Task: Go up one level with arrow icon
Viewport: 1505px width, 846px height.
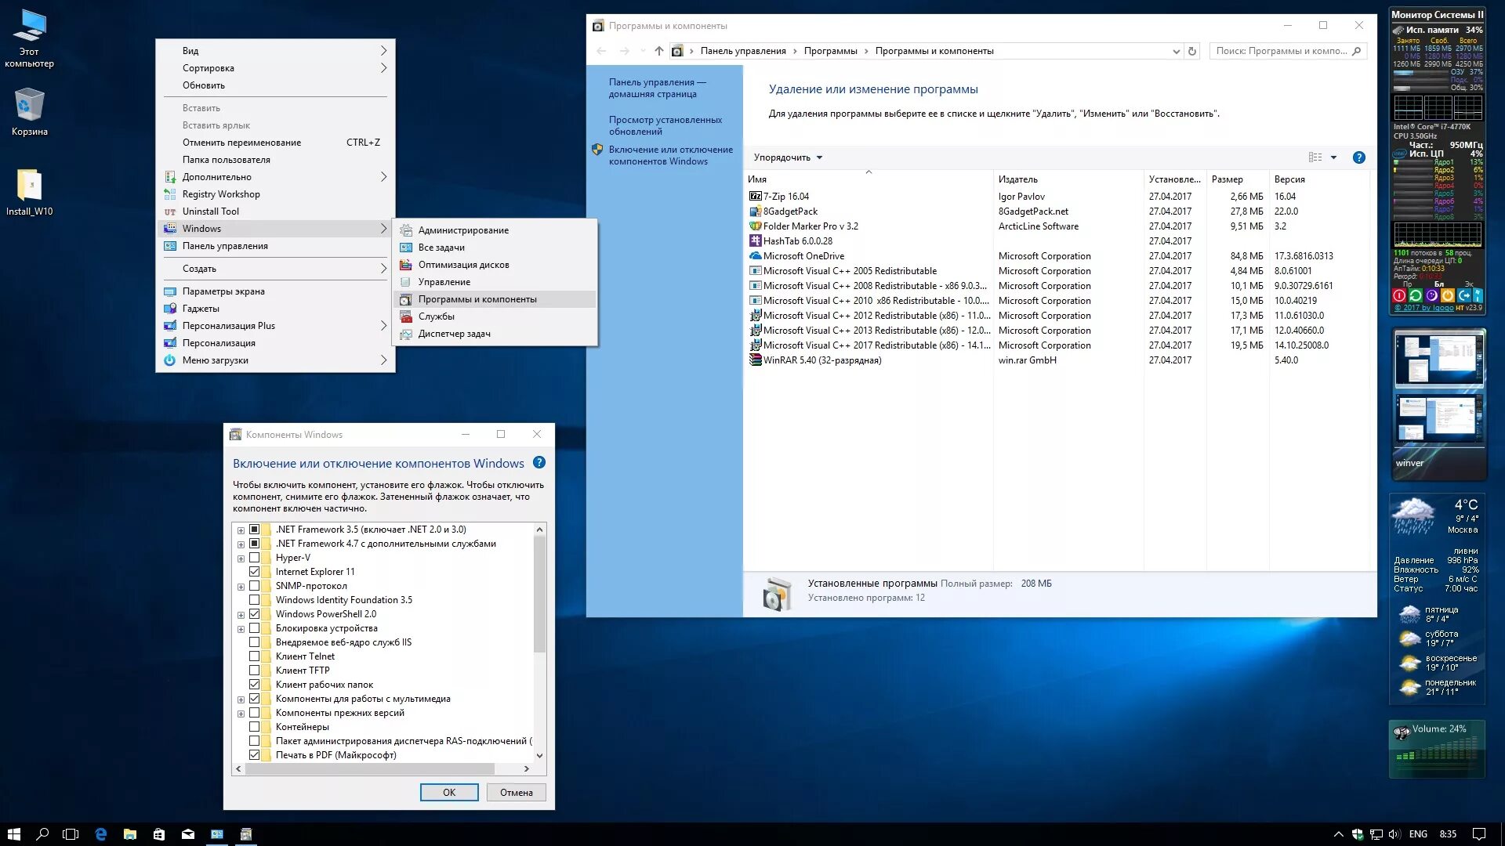Action: (659, 51)
